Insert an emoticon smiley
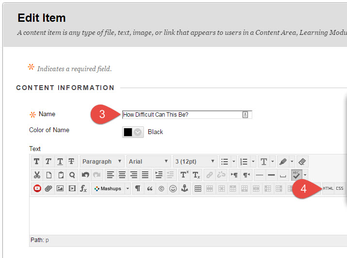 tap(173, 189)
